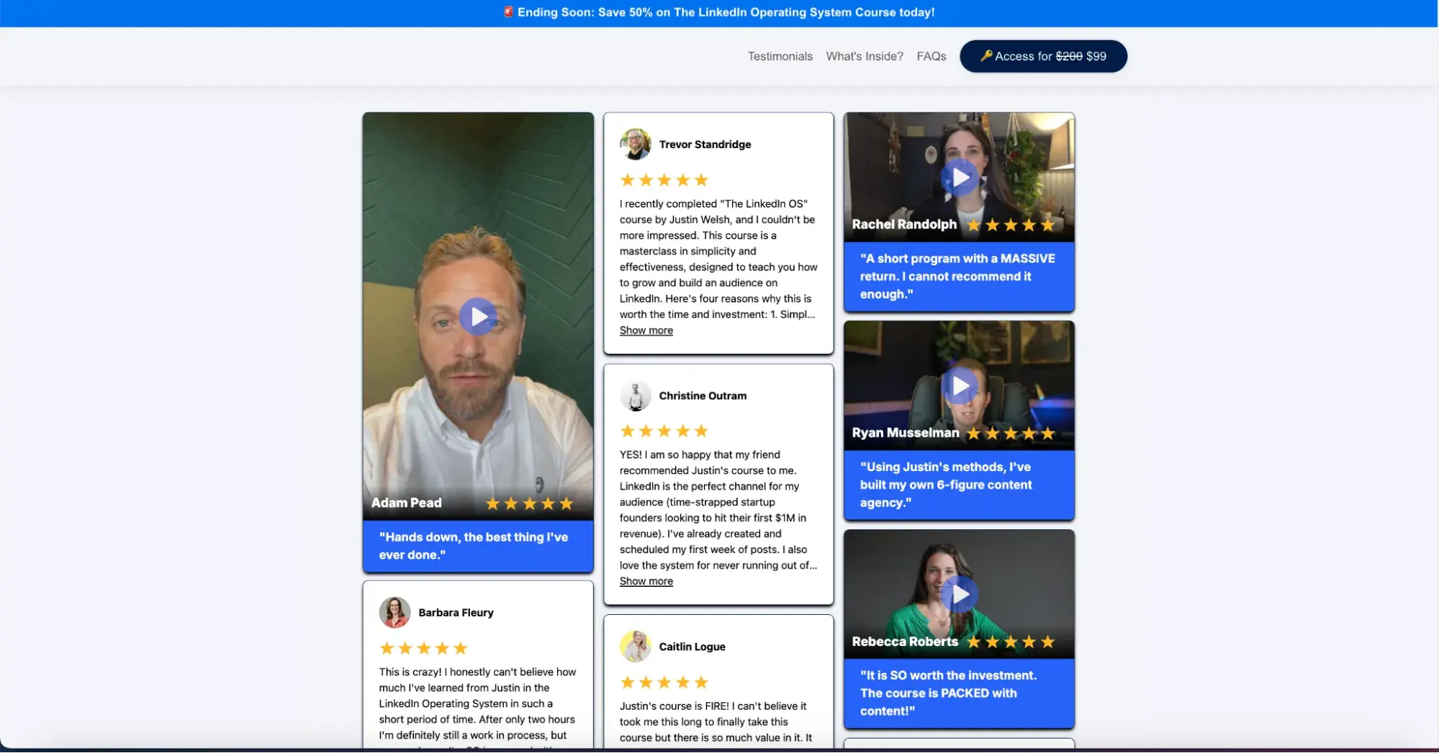
Task: Play Ryan Musselman's video testimonial
Action: click(960, 386)
